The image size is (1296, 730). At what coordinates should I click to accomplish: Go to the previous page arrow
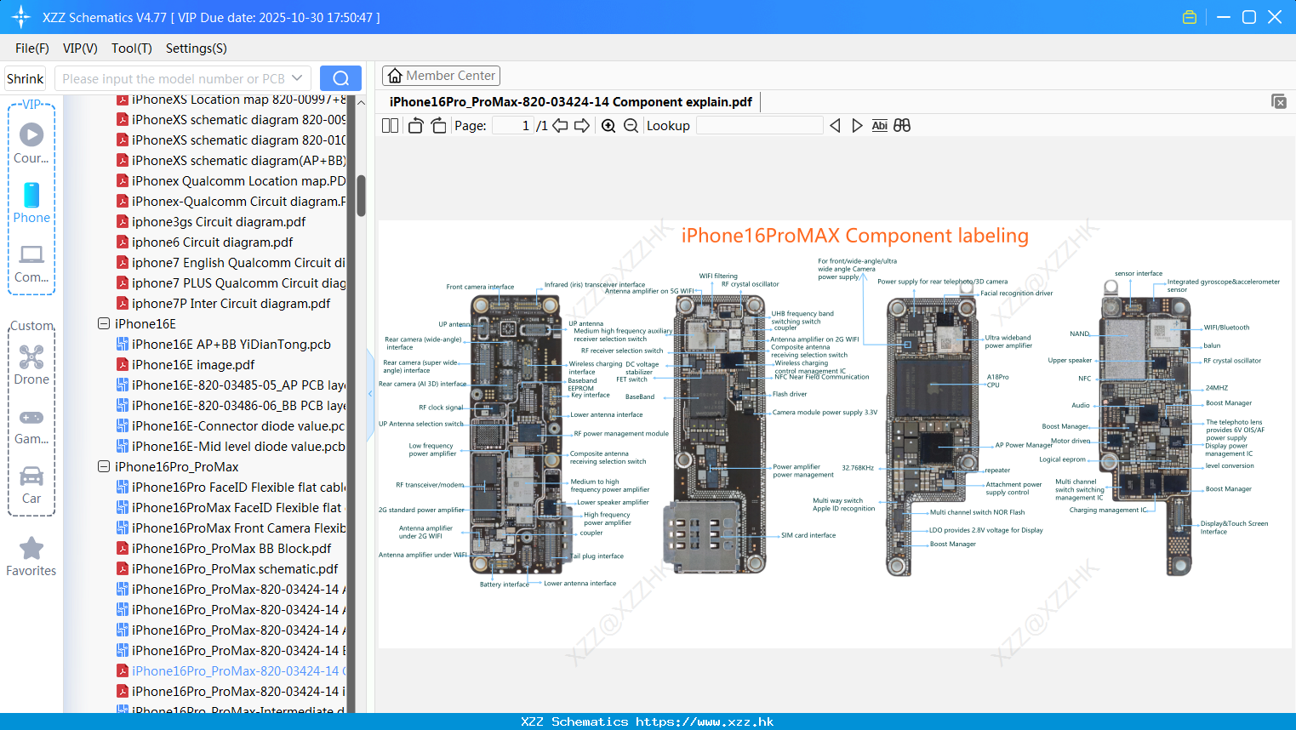560,126
